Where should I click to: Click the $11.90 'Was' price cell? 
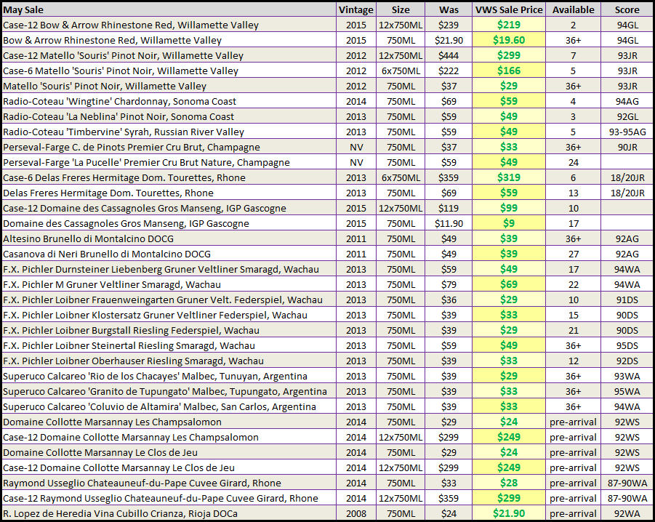449,223
